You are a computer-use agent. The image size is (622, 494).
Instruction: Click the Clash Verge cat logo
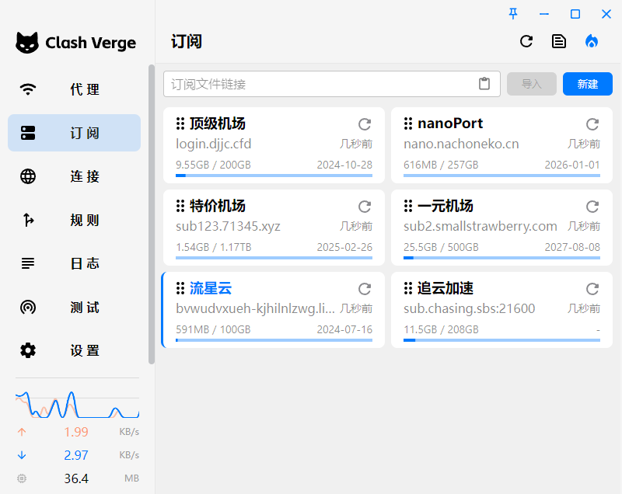coord(27,43)
